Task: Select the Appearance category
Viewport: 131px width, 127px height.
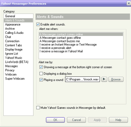Action: [13, 24]
